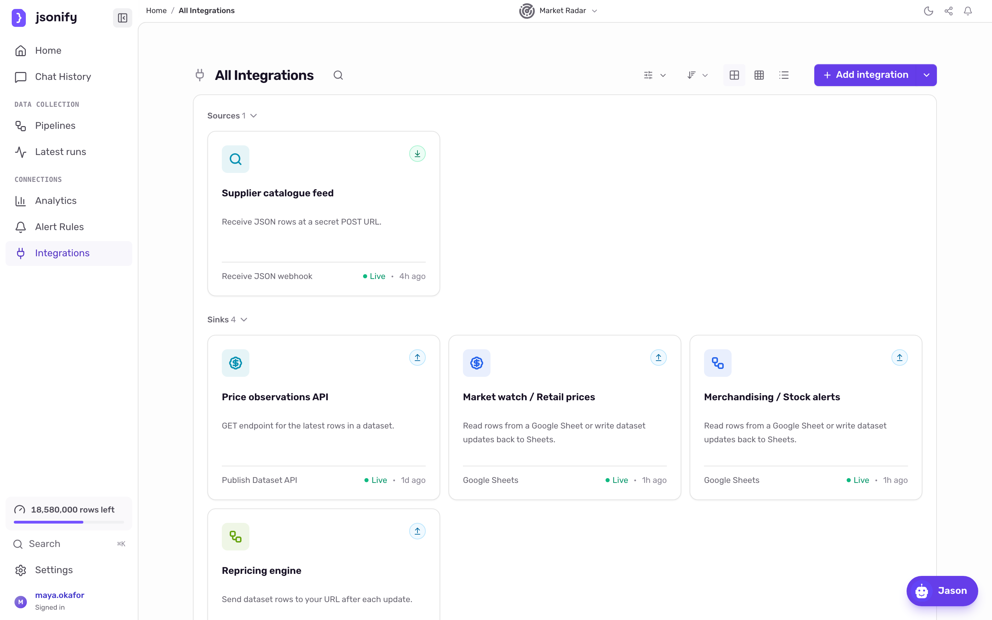The width and height of the screenshot is (992, 620).
Task: Click 'Publish Dataset API' label
Action: click(x=259, y=480)
